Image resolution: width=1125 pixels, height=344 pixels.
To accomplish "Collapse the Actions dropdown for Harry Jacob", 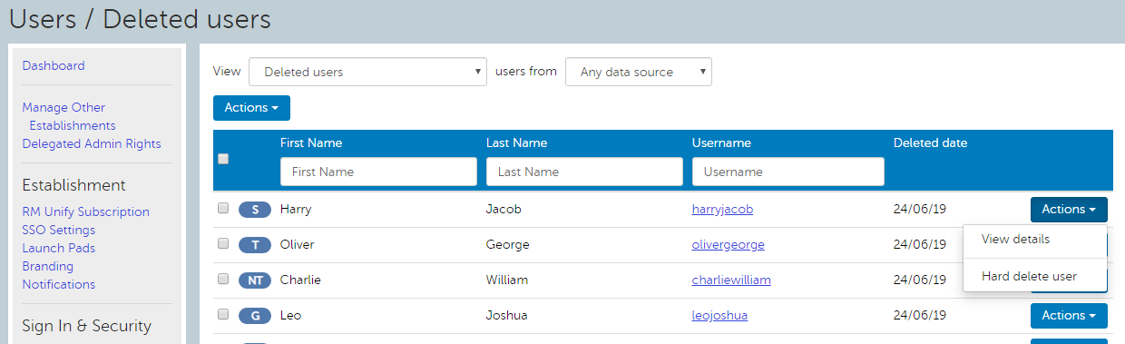I will (1069, 210).
